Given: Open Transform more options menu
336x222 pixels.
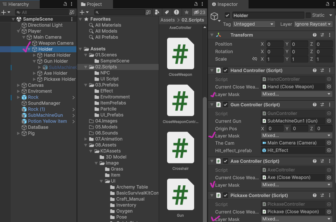Looking at the screenshot, I should pyautogui.click(x=330, y=35).
